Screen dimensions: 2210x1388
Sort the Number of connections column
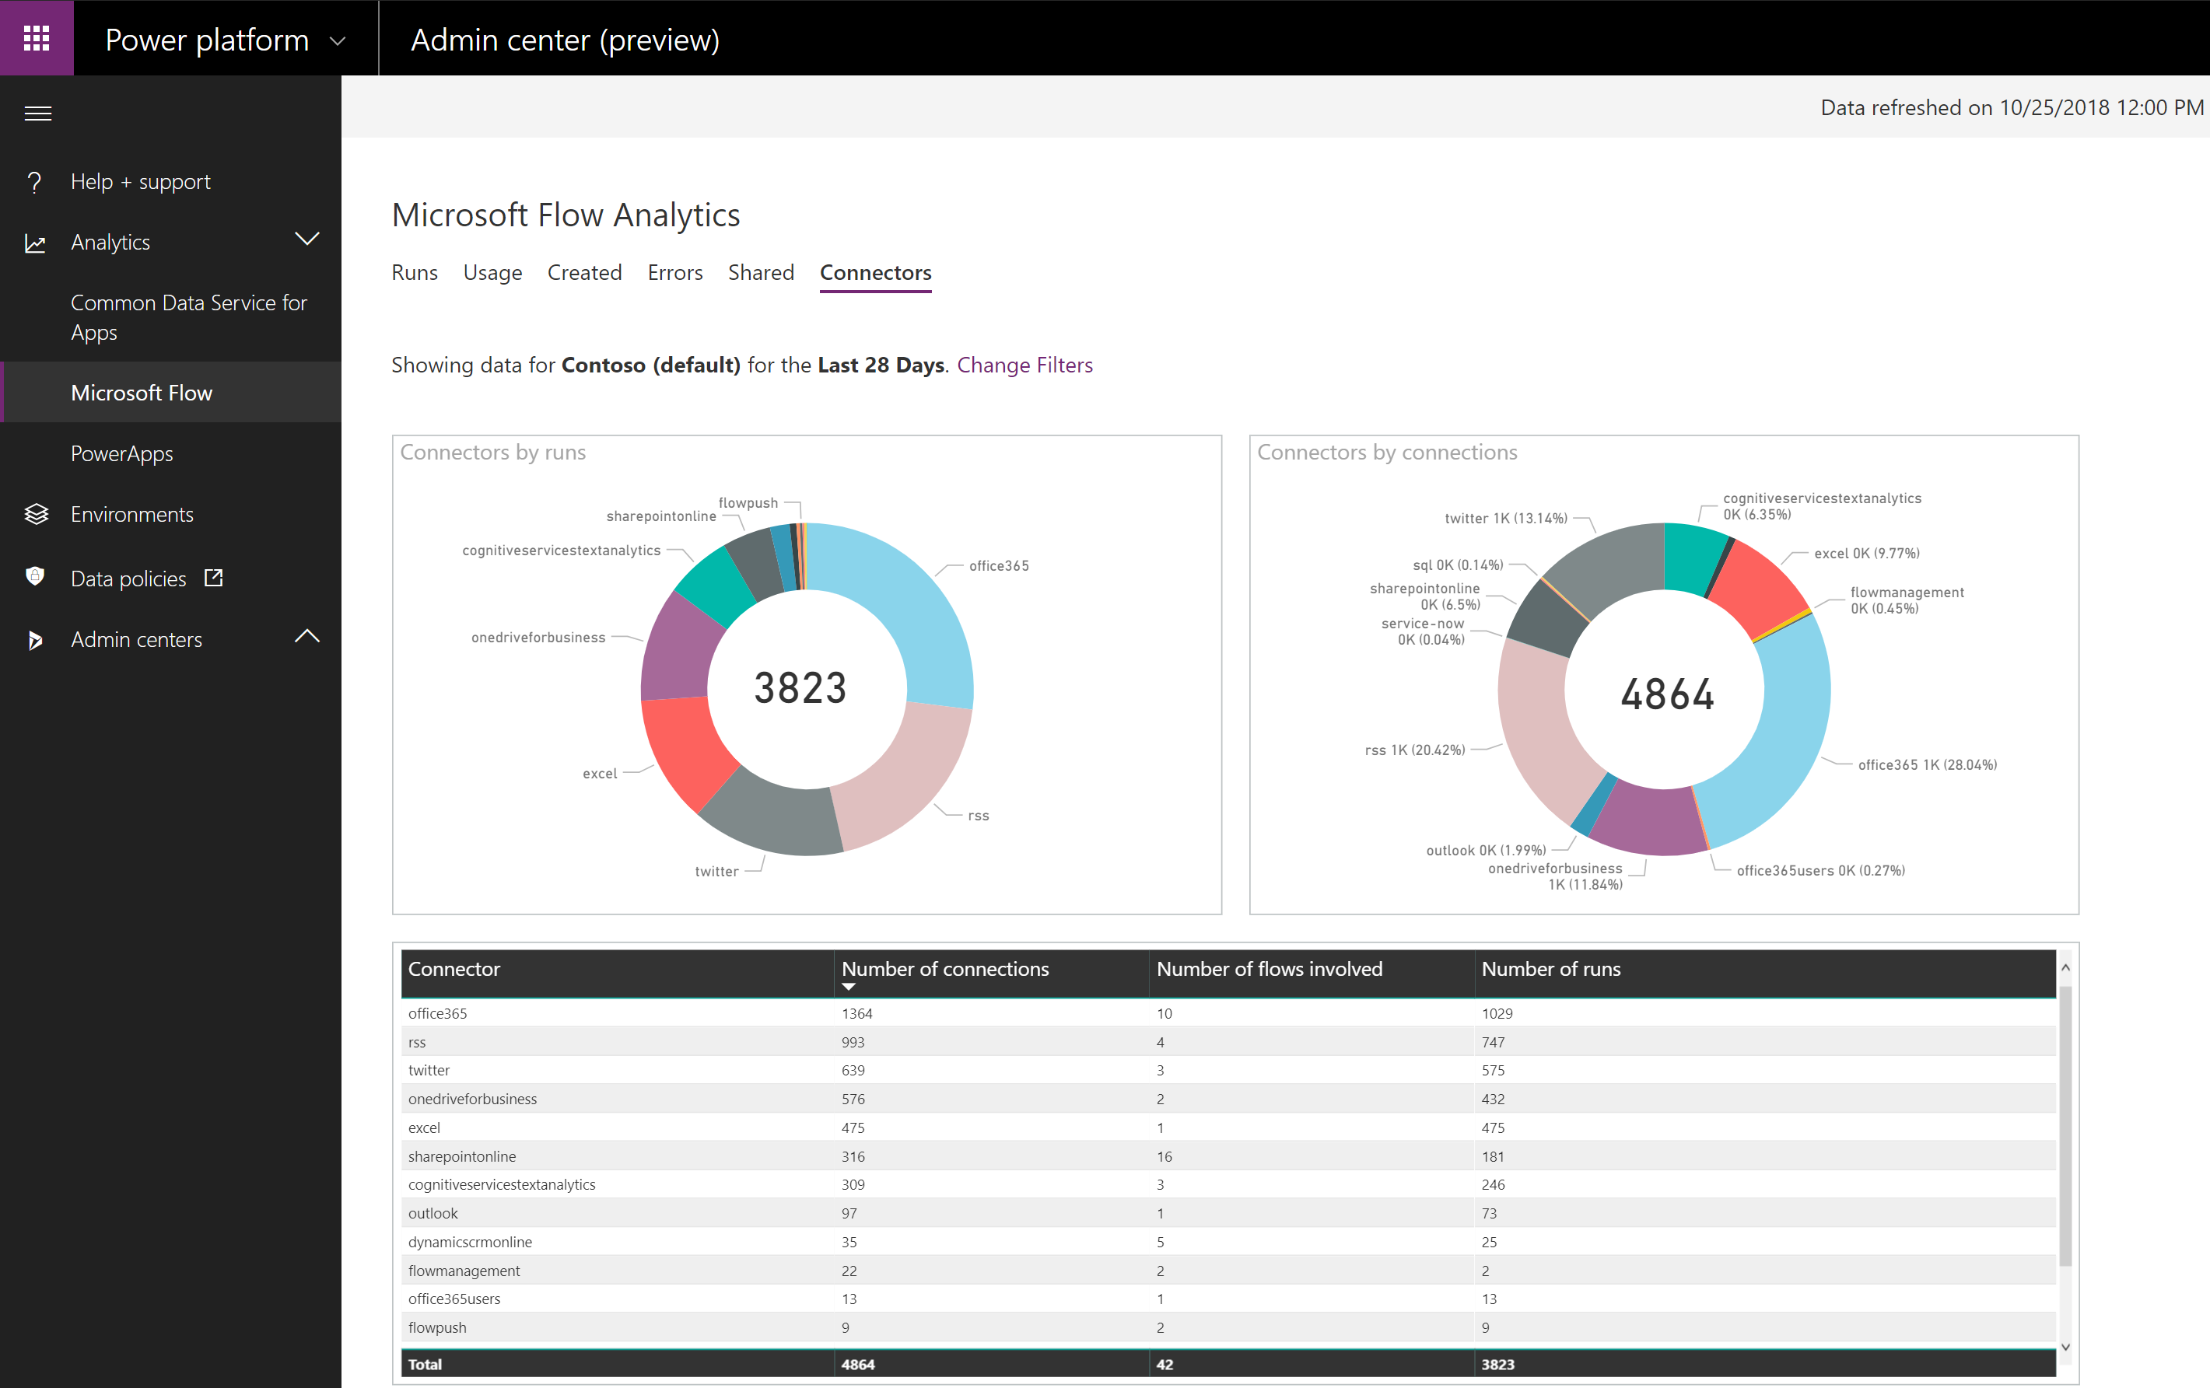[x=945, y=970]
